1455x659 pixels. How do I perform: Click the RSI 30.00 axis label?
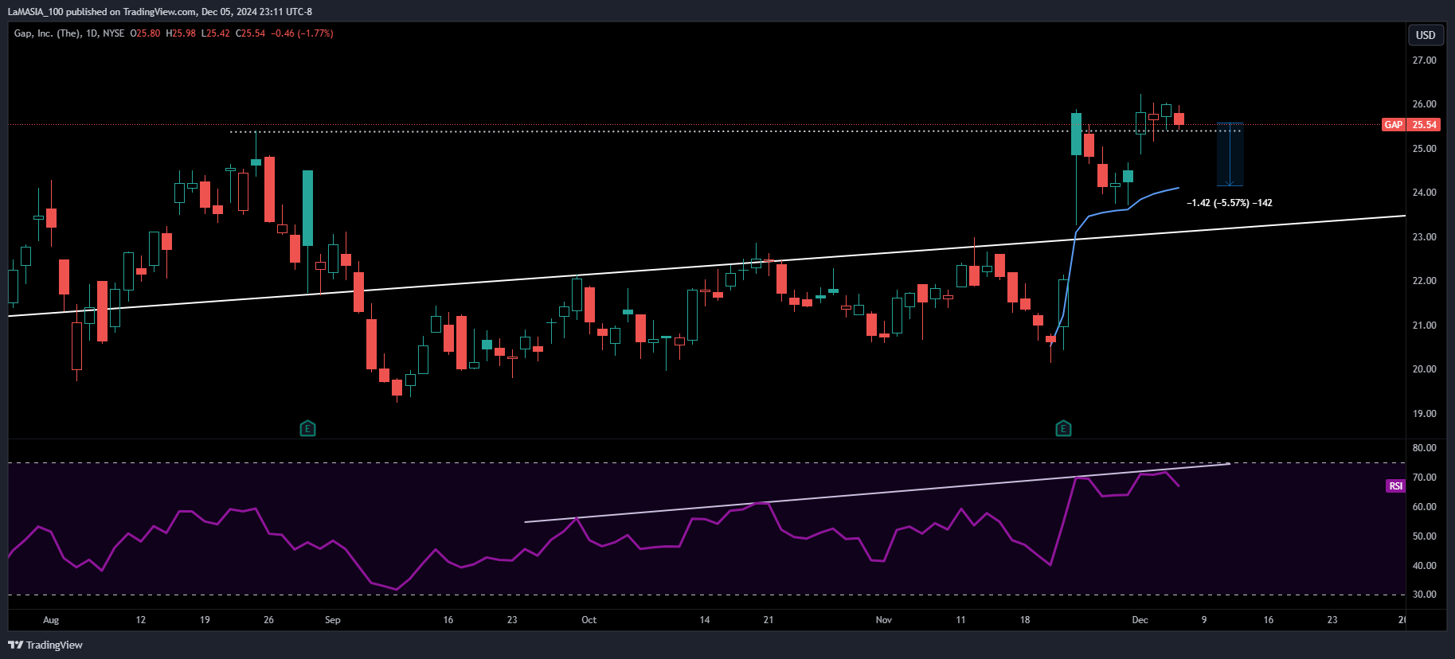pyautogui.click(x=1424, y=595)
